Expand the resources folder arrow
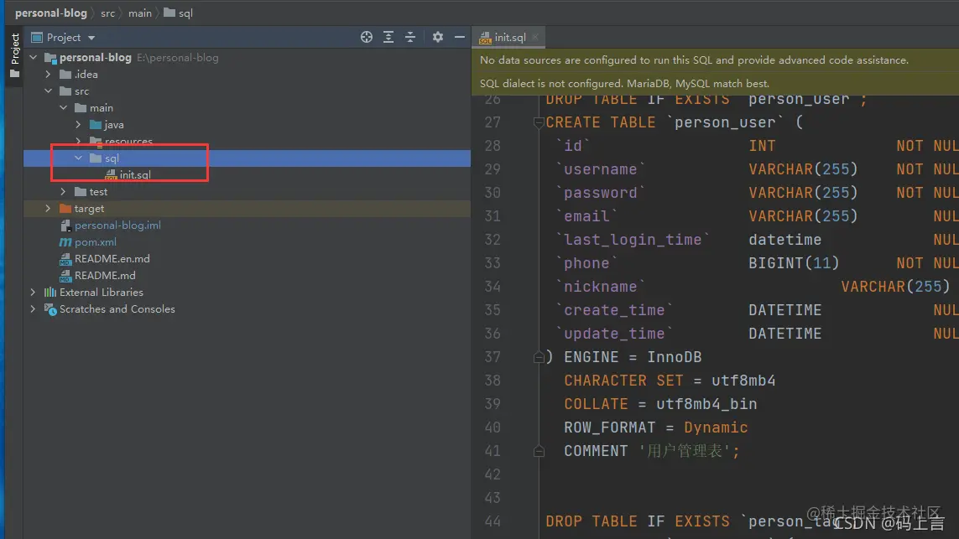959x539 pixels. [x=78, y=141]
